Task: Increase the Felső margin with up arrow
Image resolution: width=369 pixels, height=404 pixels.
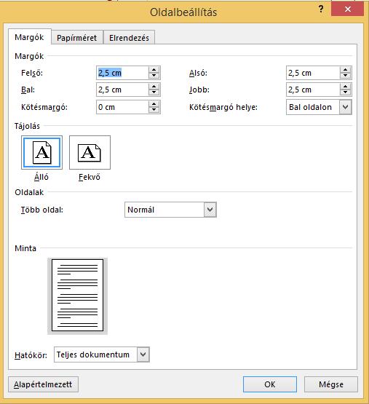Action: click(x=154, y=70)
